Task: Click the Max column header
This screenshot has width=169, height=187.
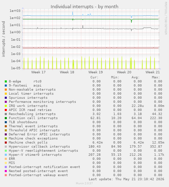Action: point(156,77)
